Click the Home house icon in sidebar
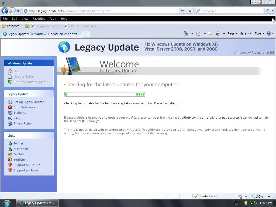276x207 pixels. tap(10, 71)
